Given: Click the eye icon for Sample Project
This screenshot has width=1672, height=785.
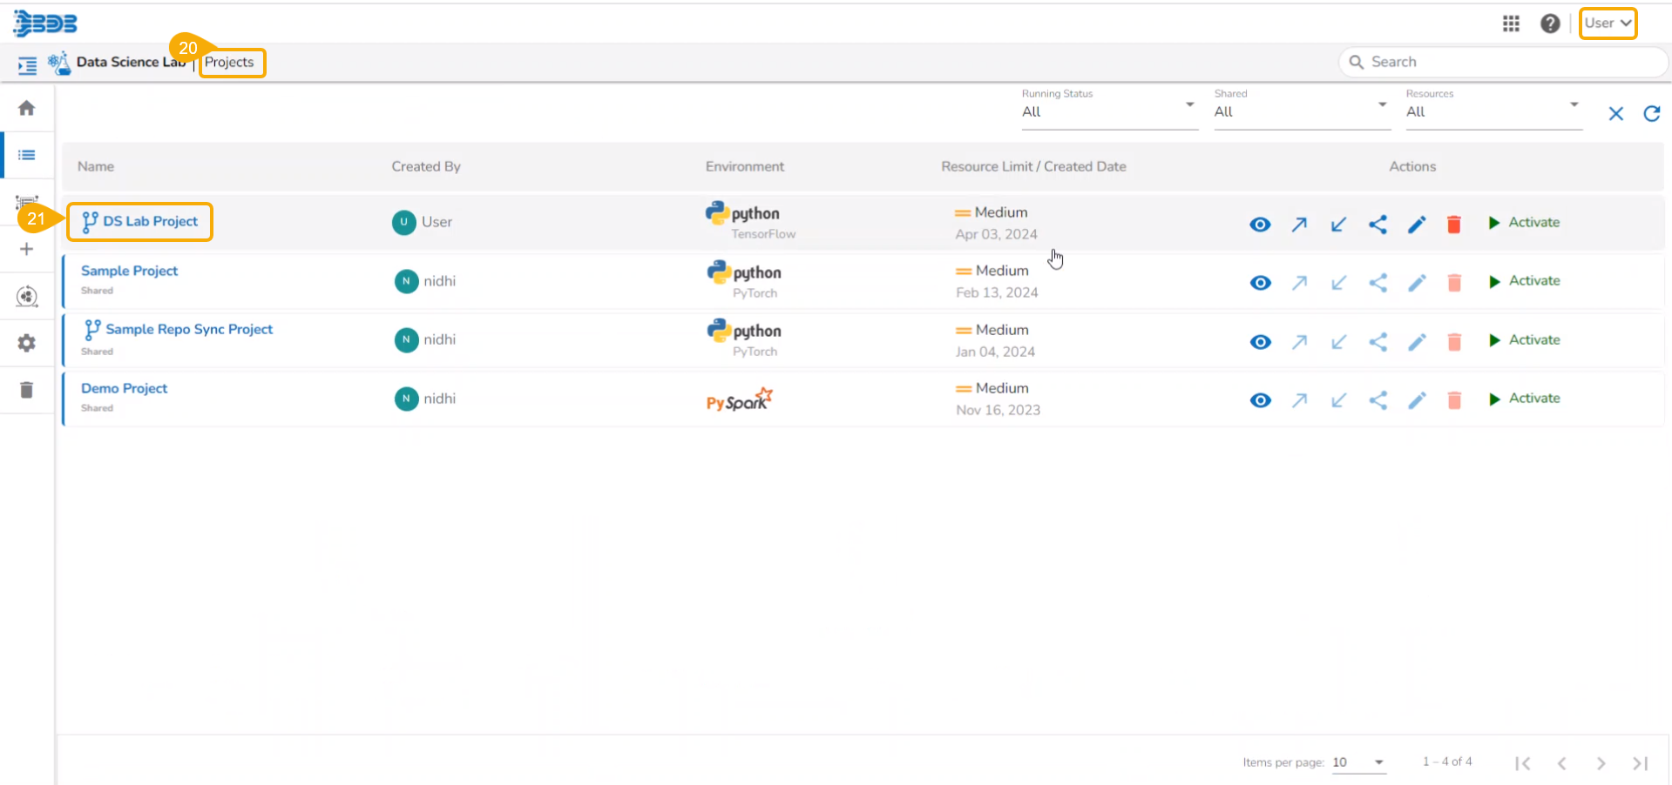Looking at the screenshot, I should click(1260, 283).
